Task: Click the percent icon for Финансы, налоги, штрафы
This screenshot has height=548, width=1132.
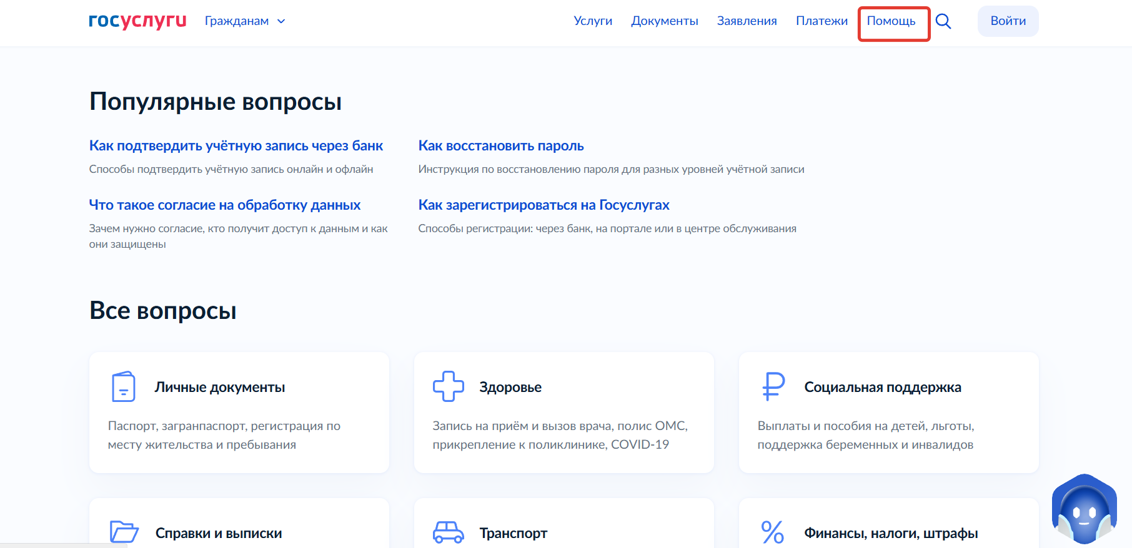Action: point(773,532)
